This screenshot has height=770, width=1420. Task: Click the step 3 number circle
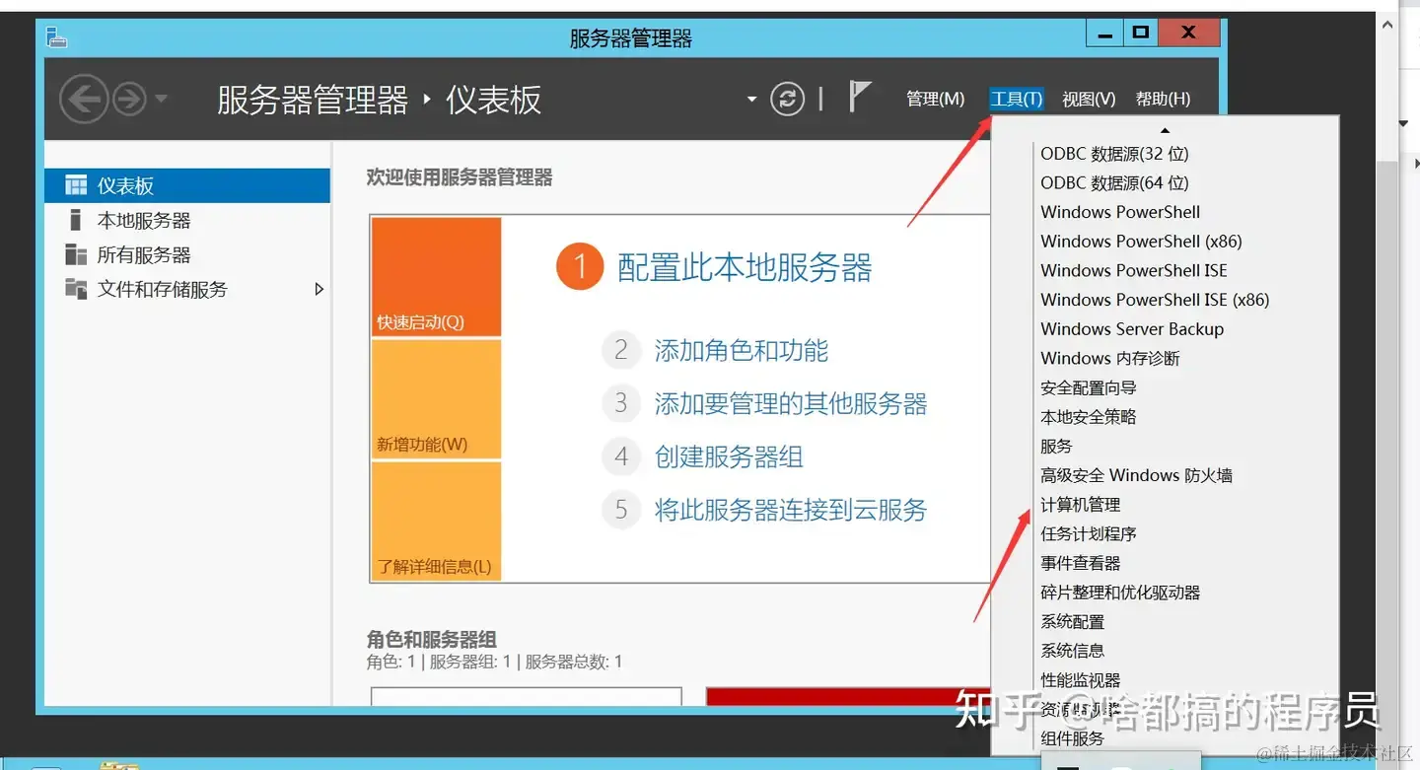pos(621,403)
